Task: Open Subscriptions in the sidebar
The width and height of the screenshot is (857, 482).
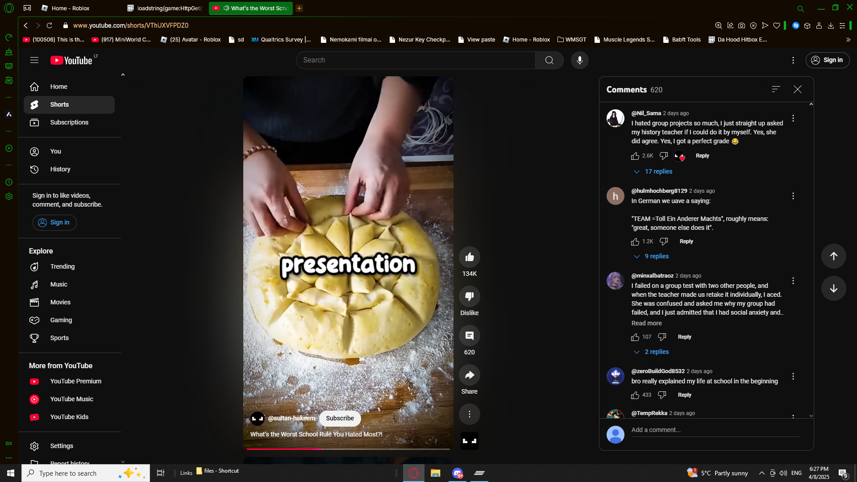Action: (x=69, y=122)
